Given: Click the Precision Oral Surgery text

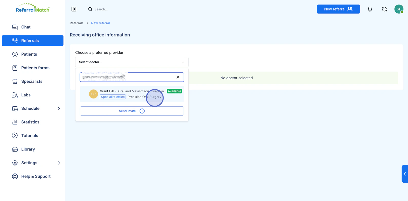Looking at the screenshot, I should 144,97.
